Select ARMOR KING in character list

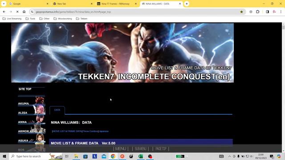(x=32, y=129)
